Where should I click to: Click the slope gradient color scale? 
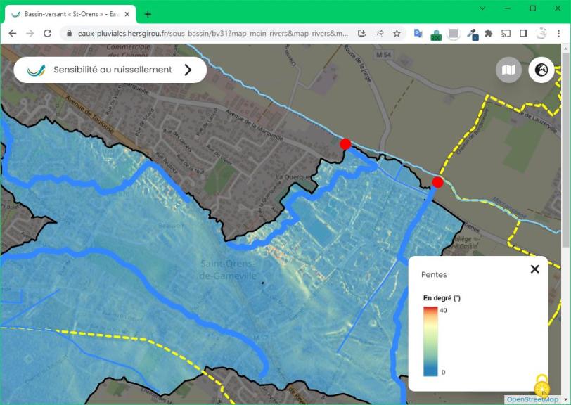(x=430, y=341)
